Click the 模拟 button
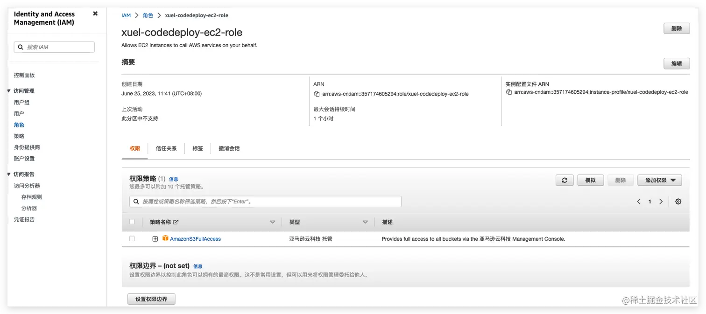Screen dimensions: 706x314 pos(590,180)
